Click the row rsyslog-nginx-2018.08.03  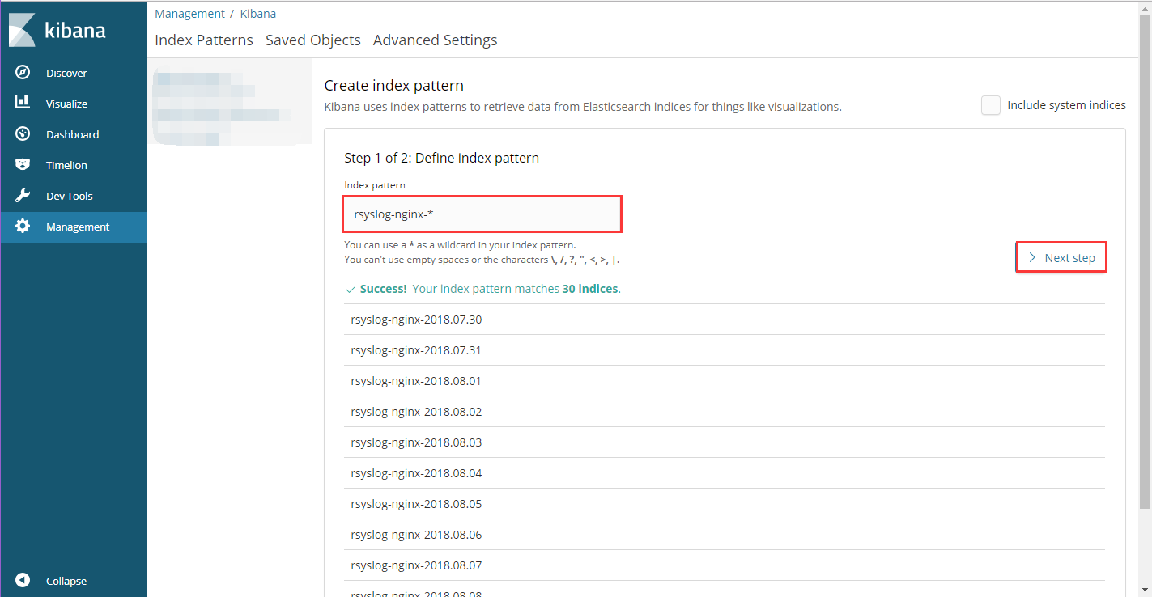(724, 442)
